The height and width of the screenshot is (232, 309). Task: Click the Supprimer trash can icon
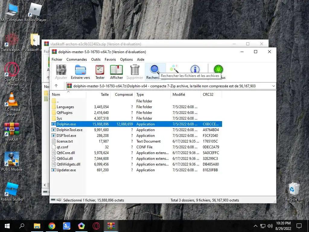(135, 70)
